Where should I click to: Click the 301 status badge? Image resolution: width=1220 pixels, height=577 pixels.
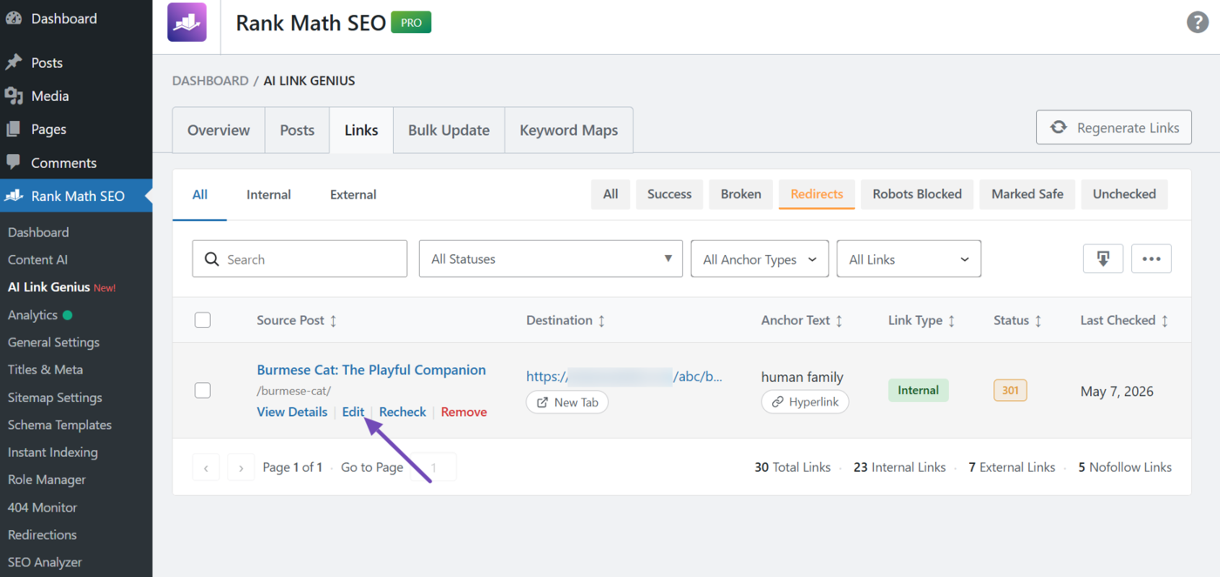coord(1010,390)
